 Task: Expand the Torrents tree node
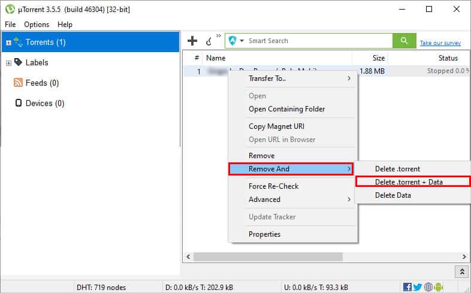[x=9, y=43]
